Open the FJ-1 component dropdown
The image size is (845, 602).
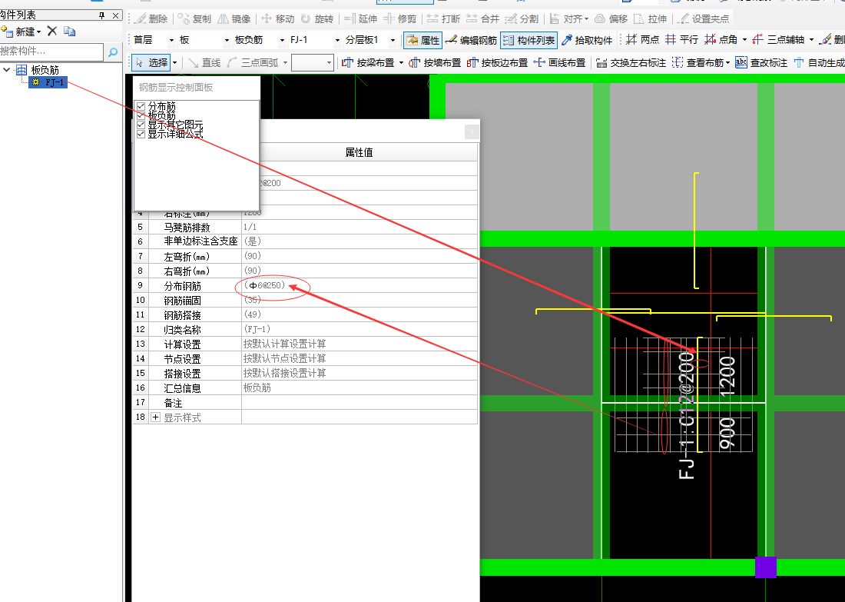[337, 40]
